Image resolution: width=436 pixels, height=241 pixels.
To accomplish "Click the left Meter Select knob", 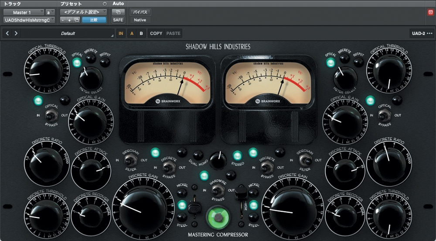I will point(91,79).
